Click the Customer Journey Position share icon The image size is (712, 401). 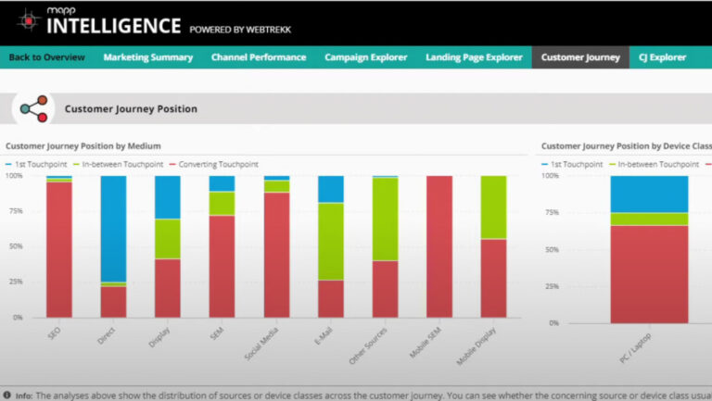pyautogui.click(x=33, y=108)
